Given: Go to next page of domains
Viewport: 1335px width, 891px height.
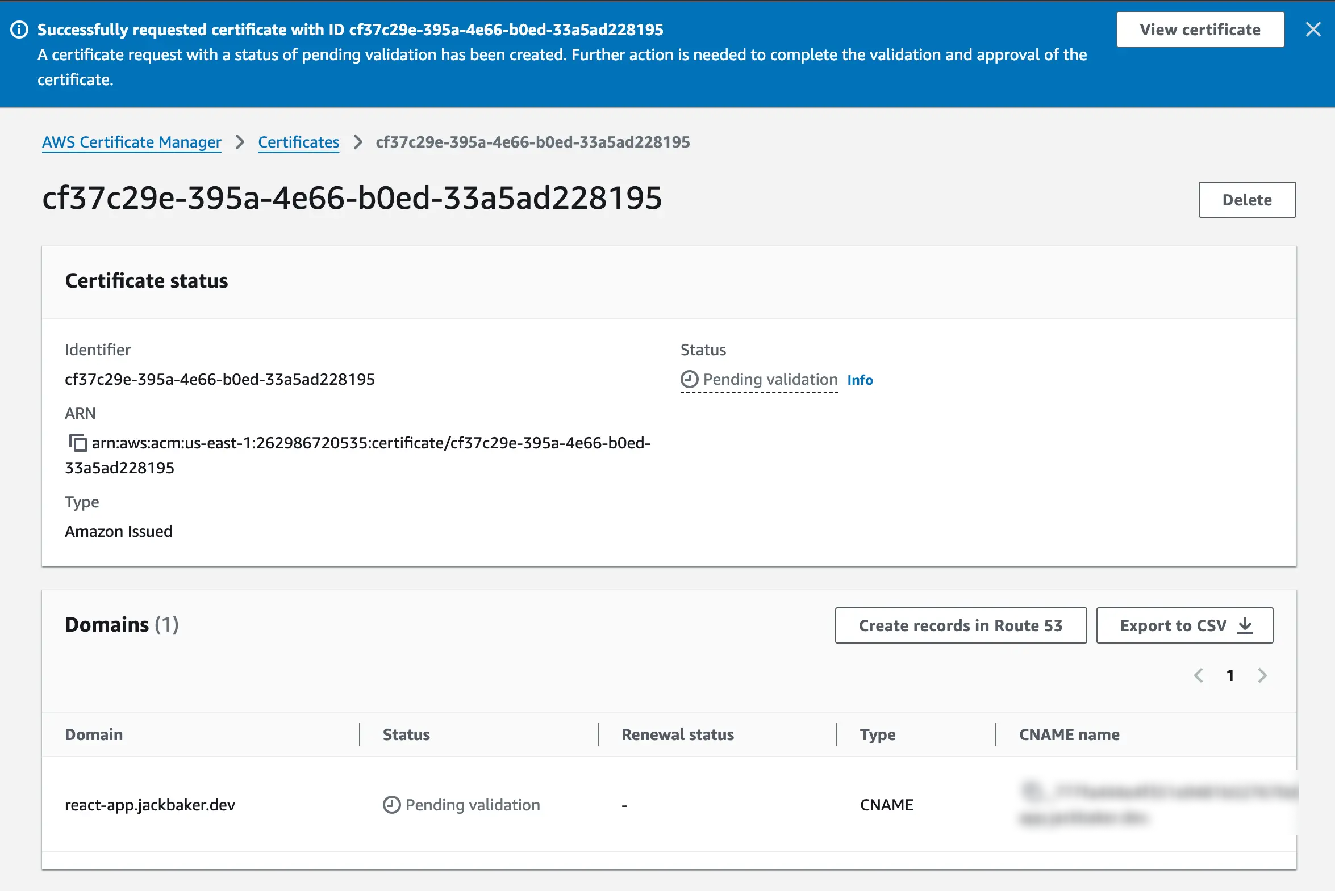Looking at the screenshot, I should [1262, 676].
